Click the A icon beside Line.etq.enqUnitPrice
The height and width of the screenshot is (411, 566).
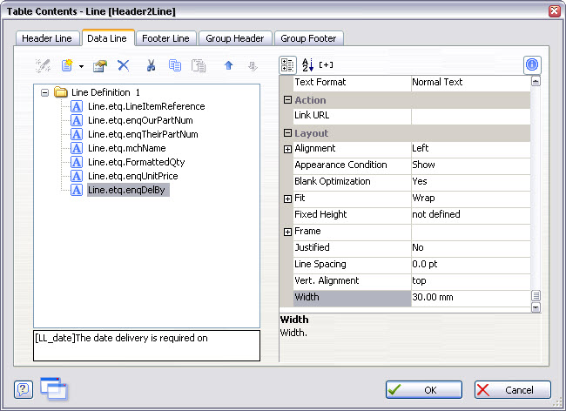point(76,176)
